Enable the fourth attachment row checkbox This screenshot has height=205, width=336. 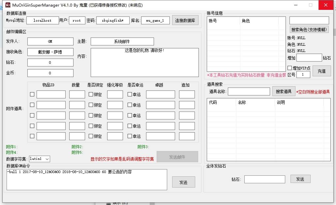click(32, 126)
